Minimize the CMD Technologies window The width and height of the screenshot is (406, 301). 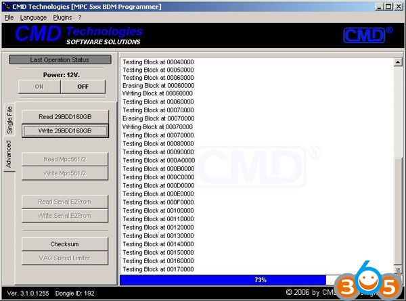click(x=380, y=7)
